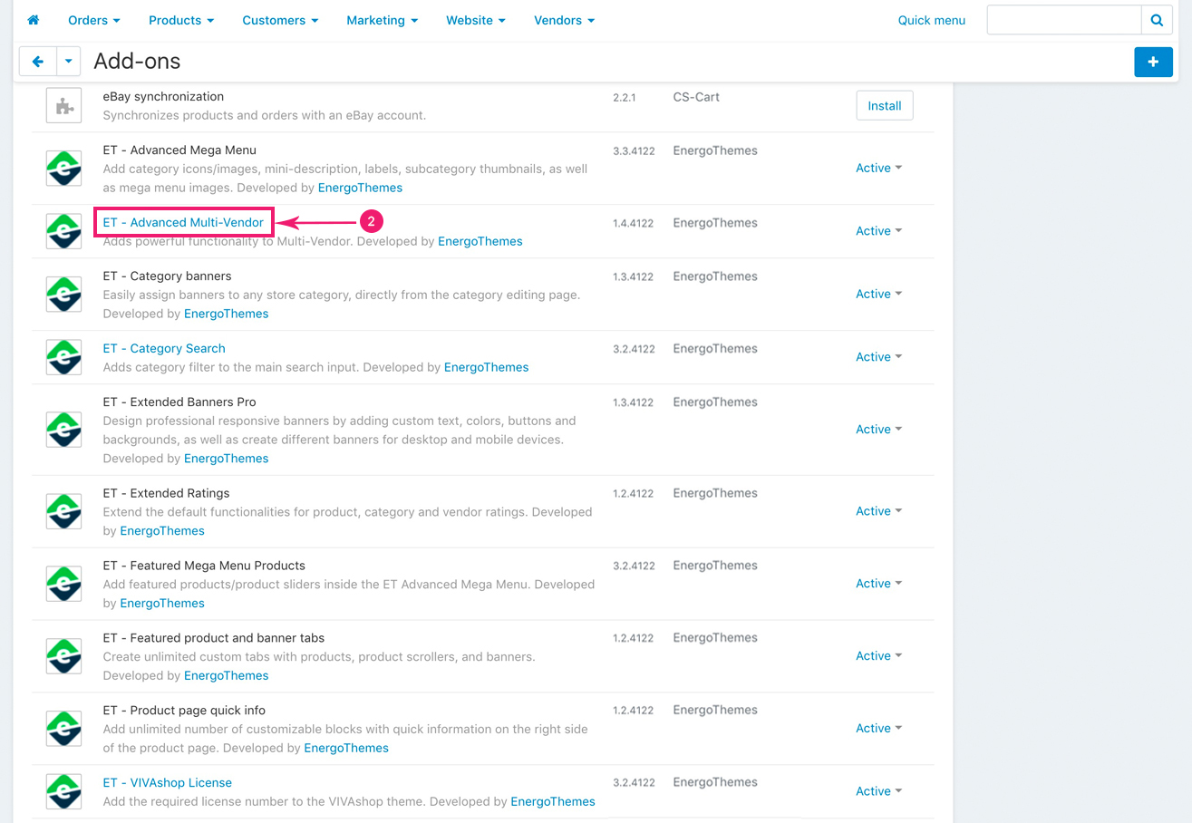Open Active status dropdown for Advanced Multi-Vendor
The width and height of the screenshot is (1192, 823).
(878, 231)
